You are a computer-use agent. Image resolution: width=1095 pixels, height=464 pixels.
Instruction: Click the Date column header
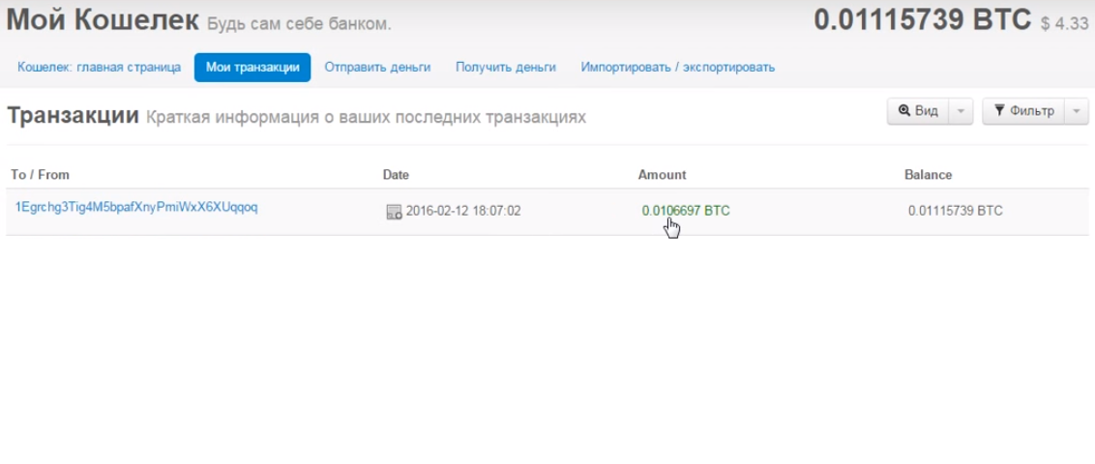click(396, 175)
